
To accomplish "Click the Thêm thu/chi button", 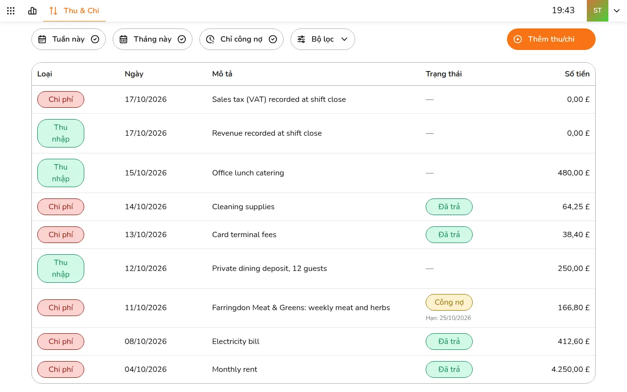I will pyautogui.click(x=551, y=39).
